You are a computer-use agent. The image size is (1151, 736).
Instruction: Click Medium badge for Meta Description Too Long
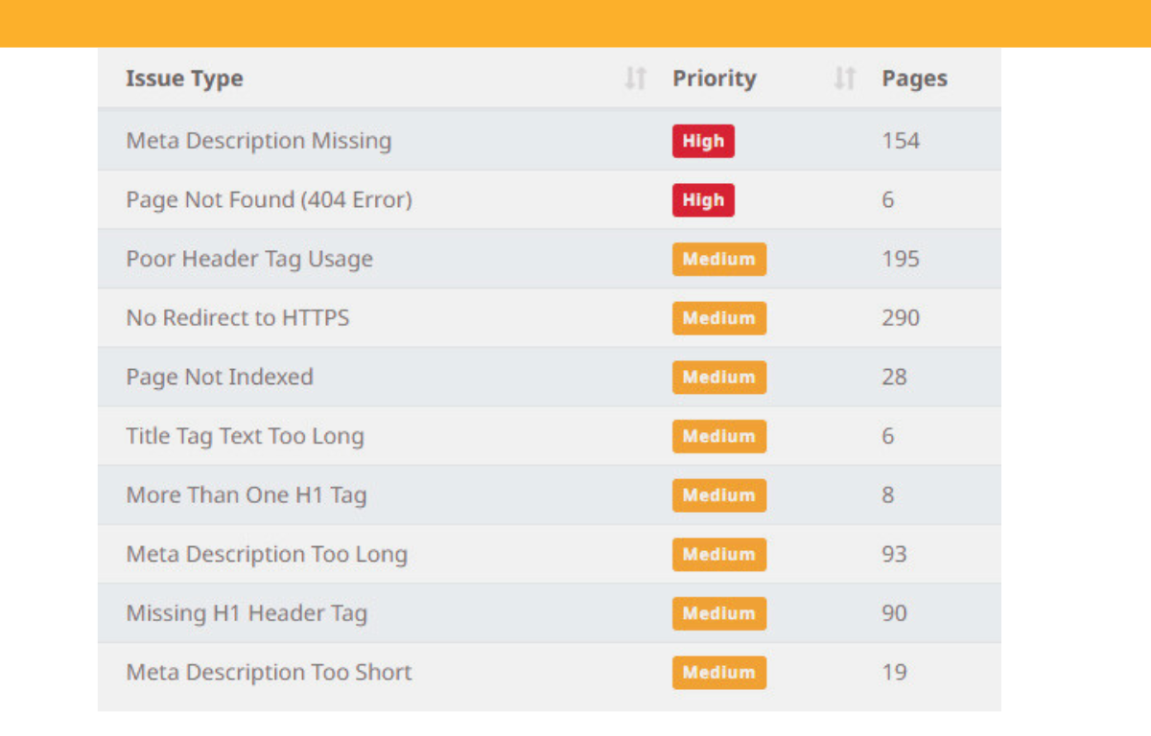click(719, 554)
